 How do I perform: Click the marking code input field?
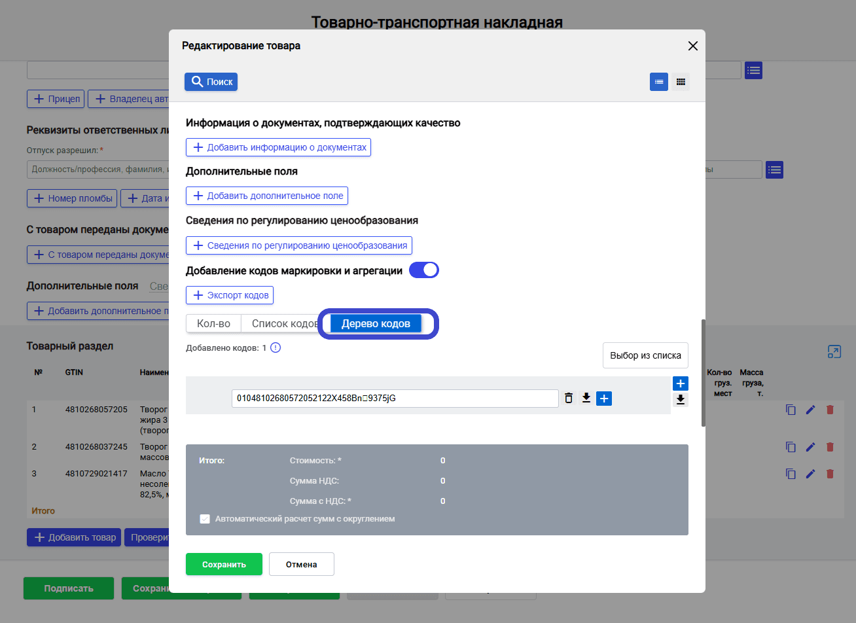click(x=395, y=398)
